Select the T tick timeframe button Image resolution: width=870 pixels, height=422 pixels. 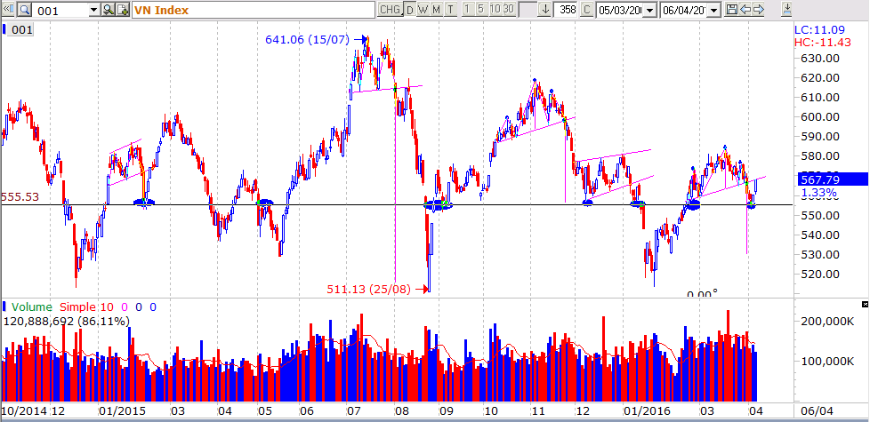pyautogui.click(x=450, y=10)
